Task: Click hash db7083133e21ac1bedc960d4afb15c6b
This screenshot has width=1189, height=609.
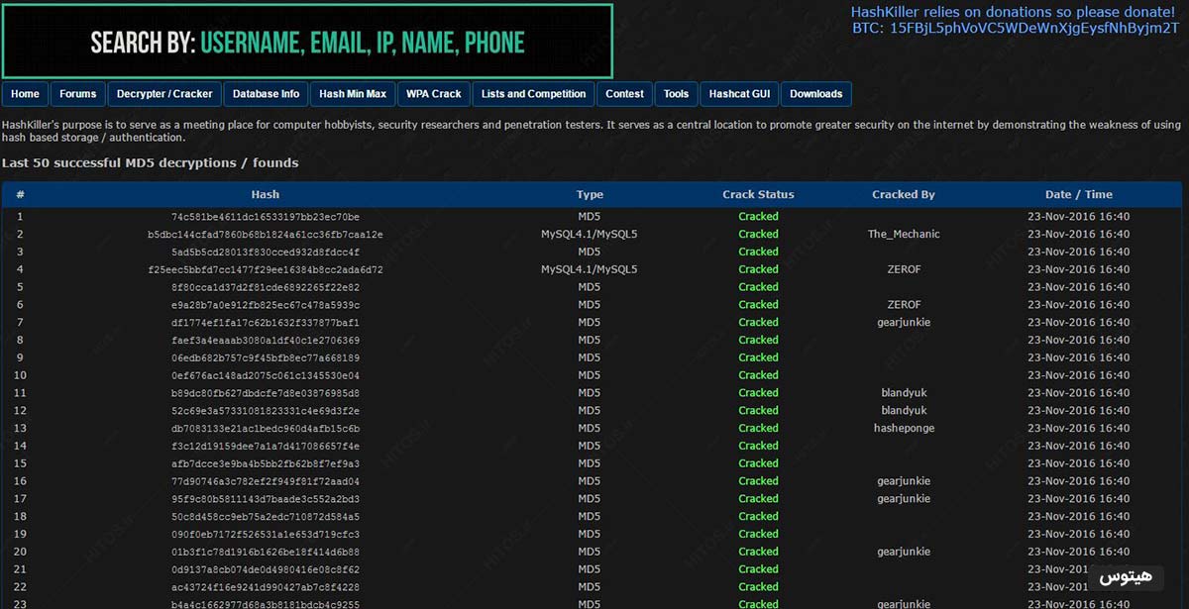Action: (266, 428)
